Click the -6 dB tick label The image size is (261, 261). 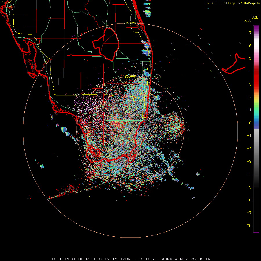point(249,200)
